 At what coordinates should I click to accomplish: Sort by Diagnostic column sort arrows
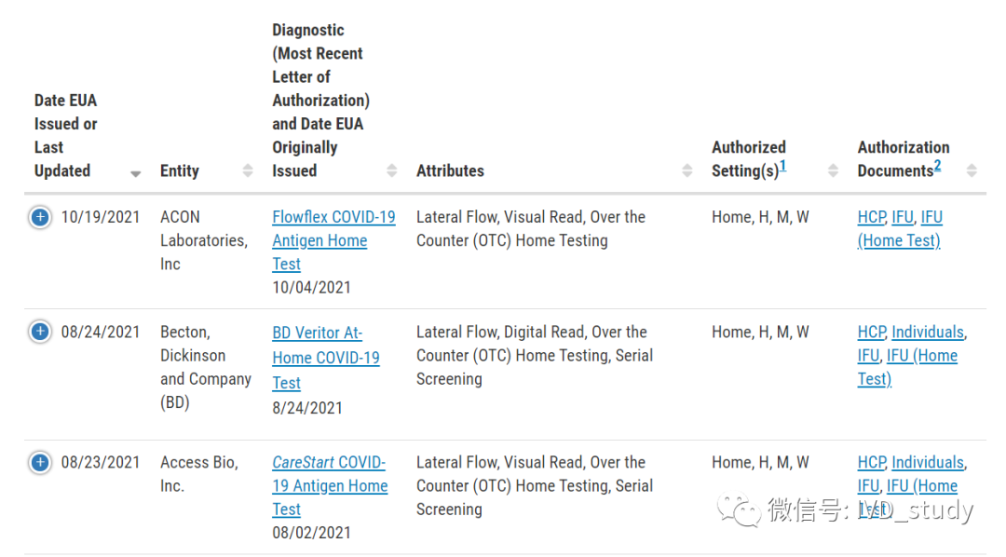[x=391, y=170]
